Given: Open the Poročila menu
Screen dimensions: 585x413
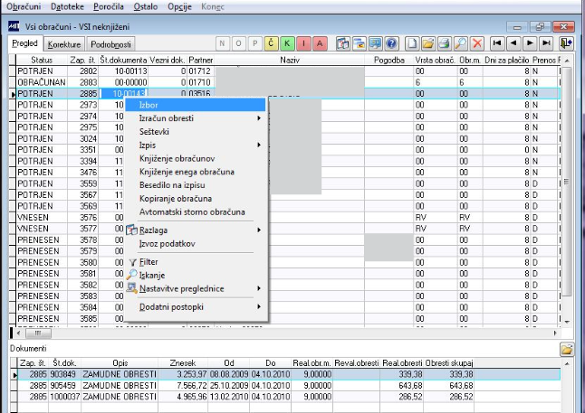Looking at the screenshot, I should click(x=108, y=6).
